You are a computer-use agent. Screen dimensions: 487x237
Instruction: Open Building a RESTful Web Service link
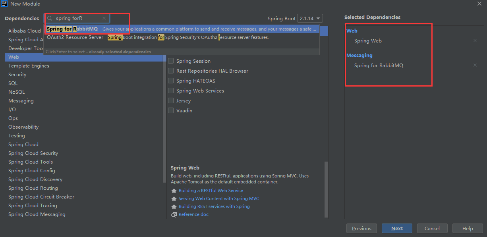click(x=211, y=191)
